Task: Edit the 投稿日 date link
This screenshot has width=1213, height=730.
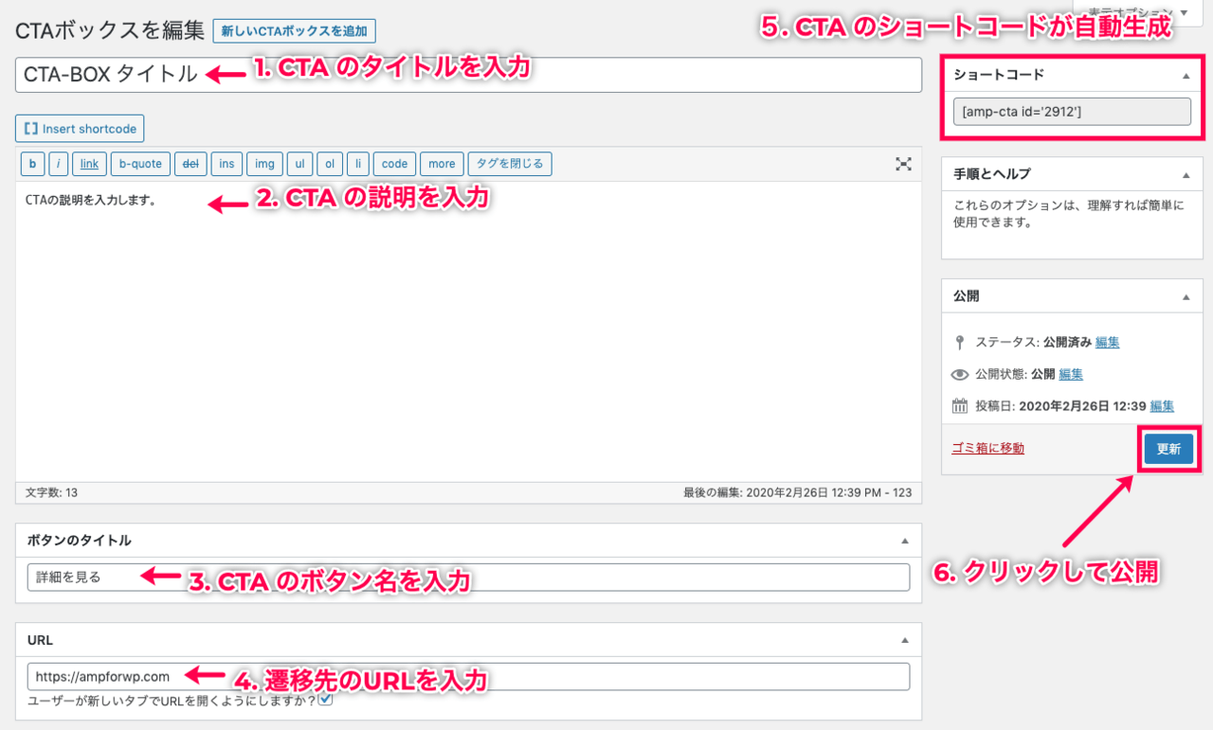Action: [x=1162, y=406]
